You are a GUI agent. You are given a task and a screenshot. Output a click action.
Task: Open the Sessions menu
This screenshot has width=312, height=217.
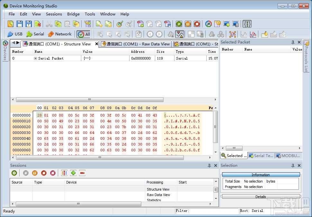click(54, 14)
